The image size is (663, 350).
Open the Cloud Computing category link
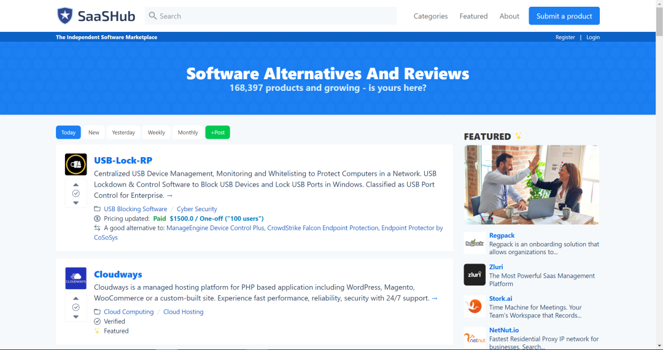point(128,311)
